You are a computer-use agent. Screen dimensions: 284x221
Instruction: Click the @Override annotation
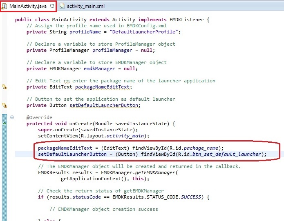click(39, 117)
